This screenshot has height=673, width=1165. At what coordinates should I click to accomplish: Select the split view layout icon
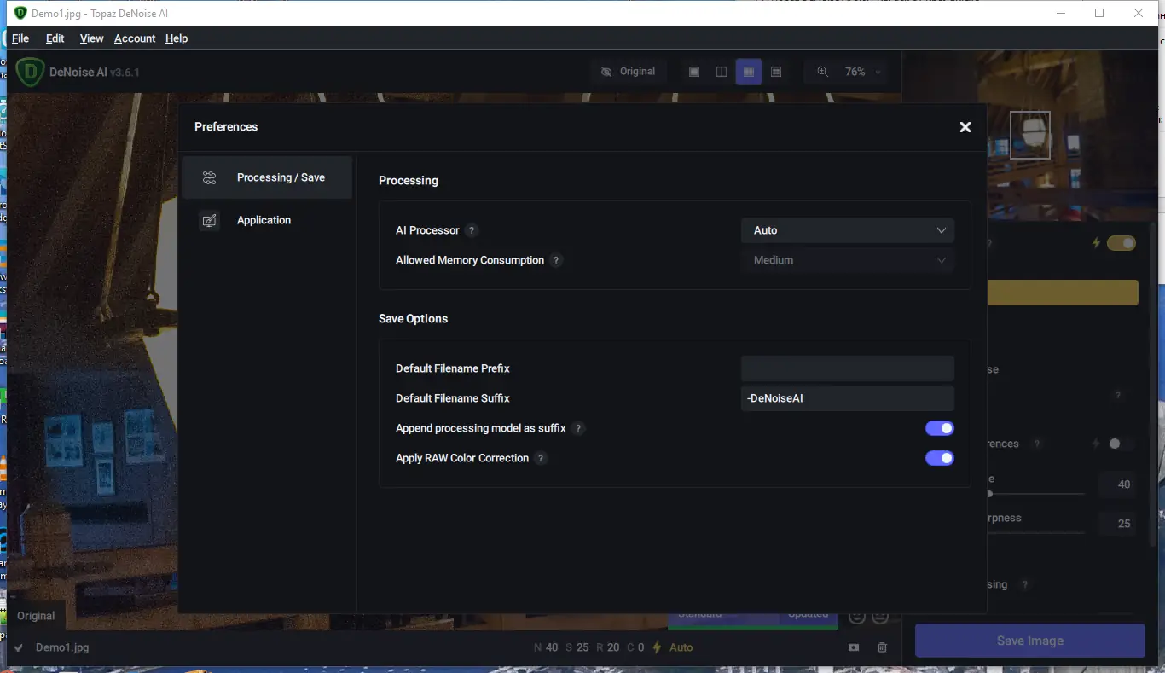(x=722, y=72)
